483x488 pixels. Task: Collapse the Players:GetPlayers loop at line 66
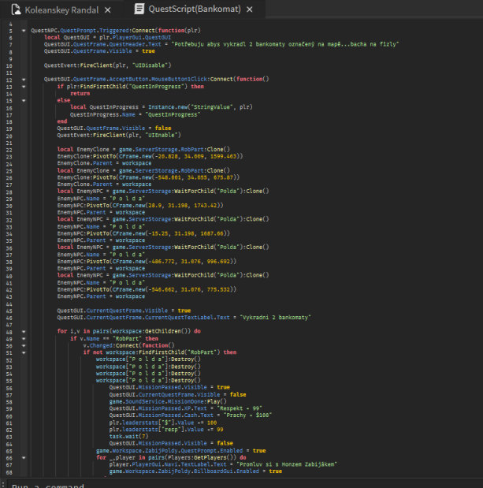click(x=24, y=457)
